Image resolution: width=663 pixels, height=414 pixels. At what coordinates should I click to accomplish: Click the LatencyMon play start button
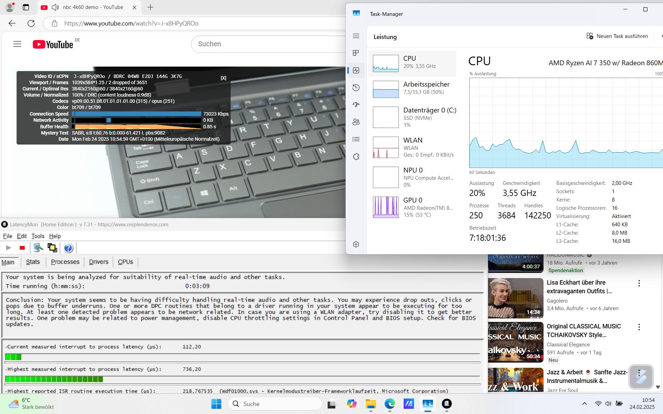point(9,248)
